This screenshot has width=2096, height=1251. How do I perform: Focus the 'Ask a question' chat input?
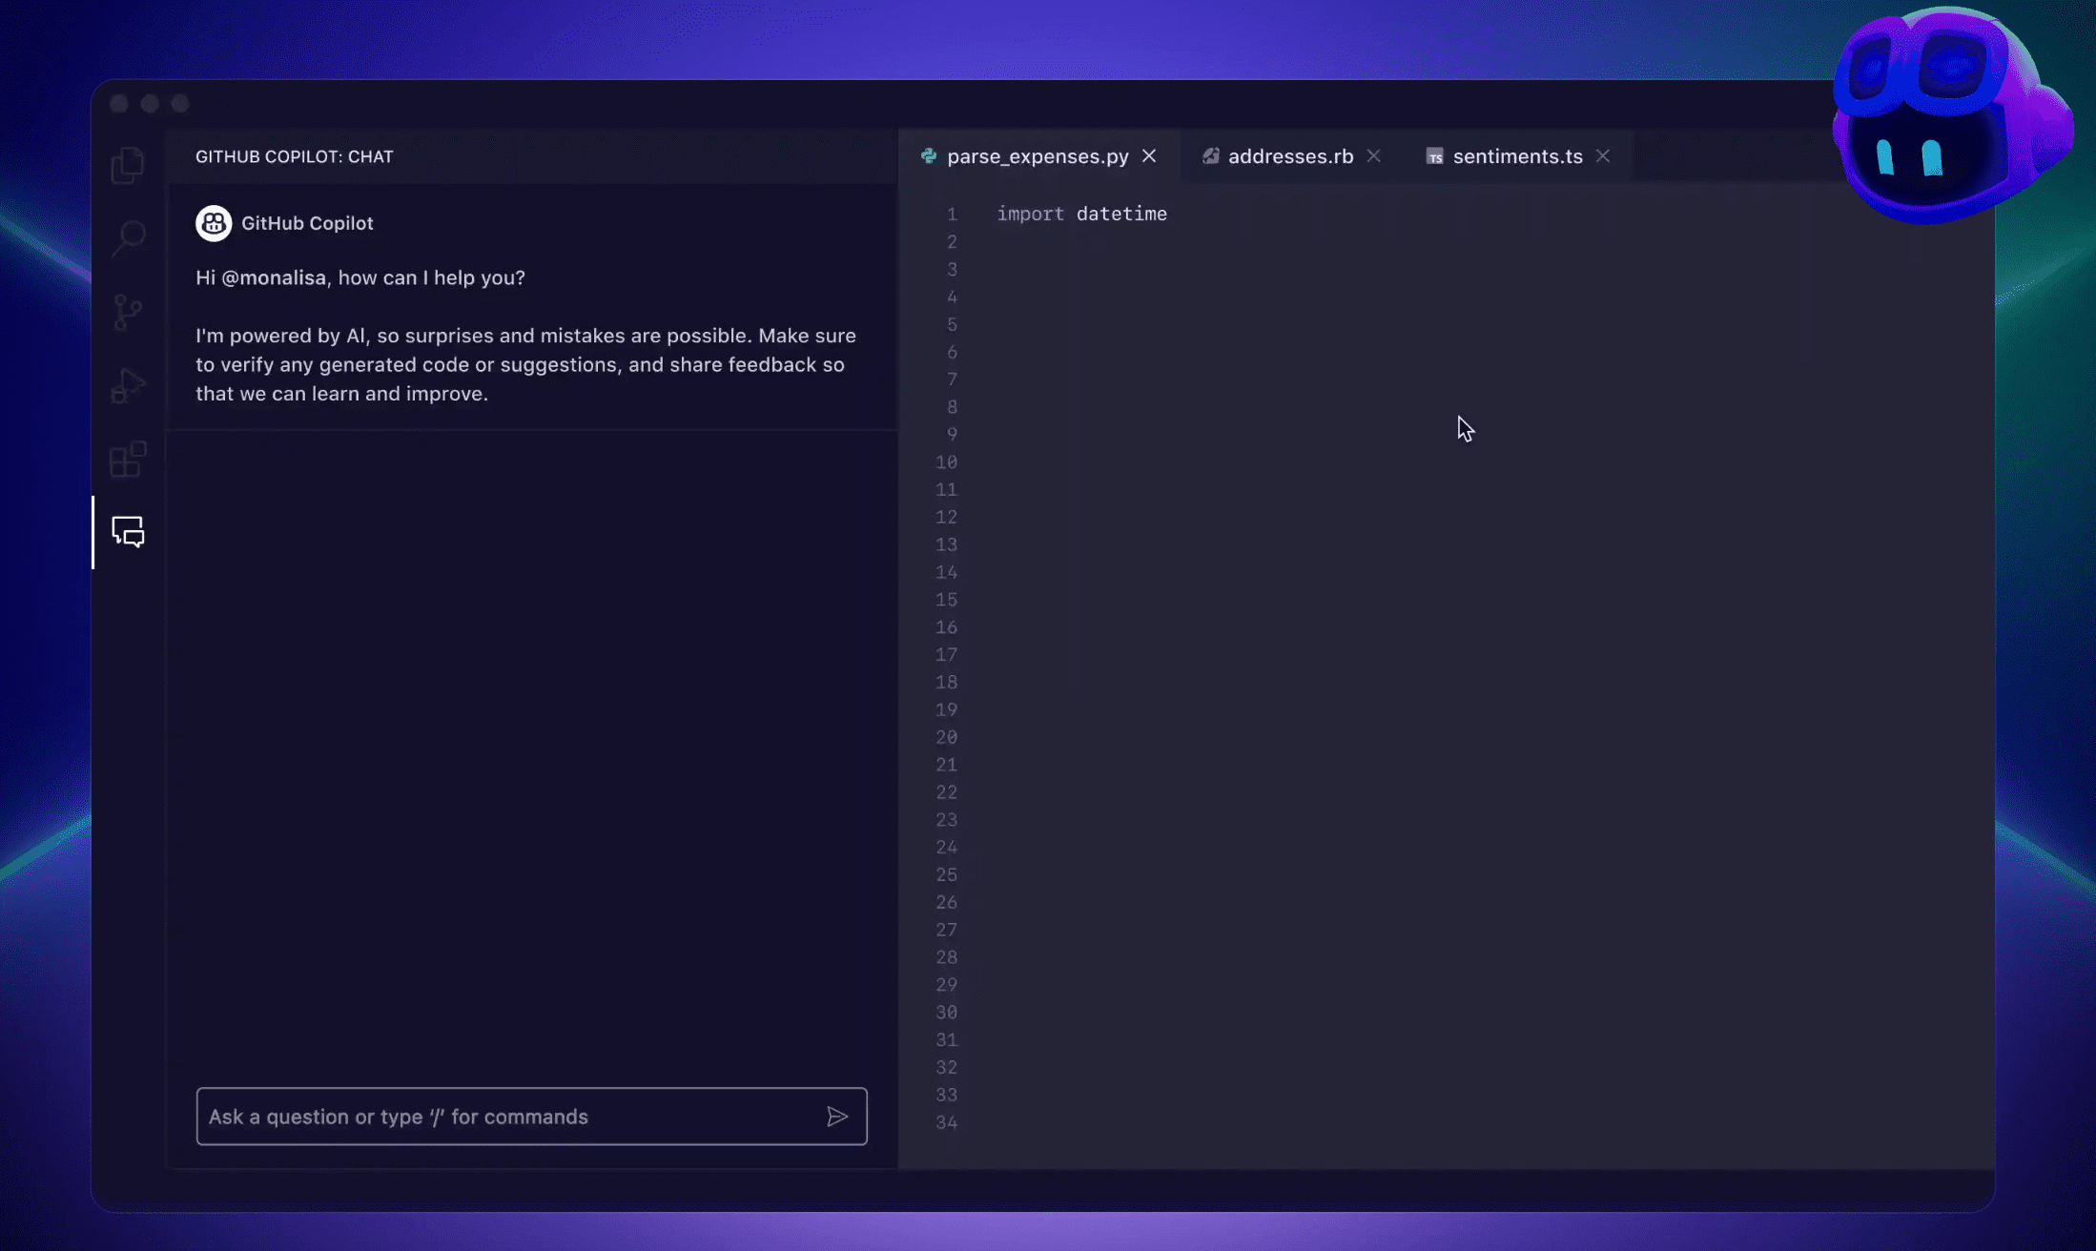(x=531, y=1117)
